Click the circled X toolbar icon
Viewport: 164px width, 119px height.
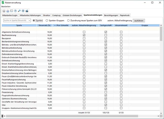(x=23, y=11)
